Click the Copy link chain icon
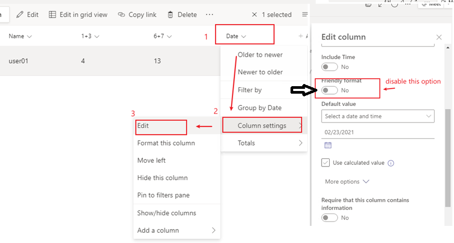The image size is (454, 243). coord(121,14)
